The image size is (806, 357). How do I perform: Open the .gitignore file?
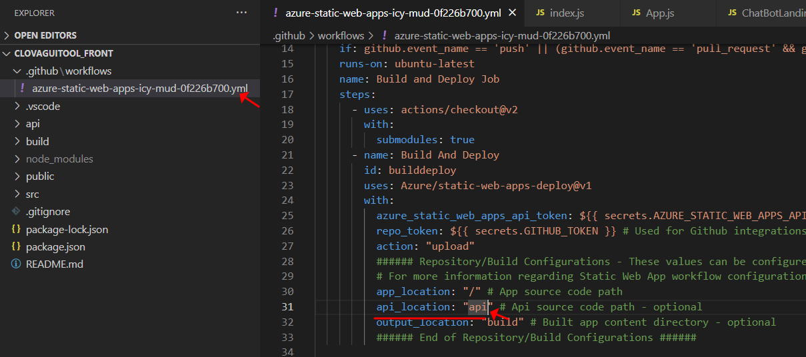coord(47,212)
